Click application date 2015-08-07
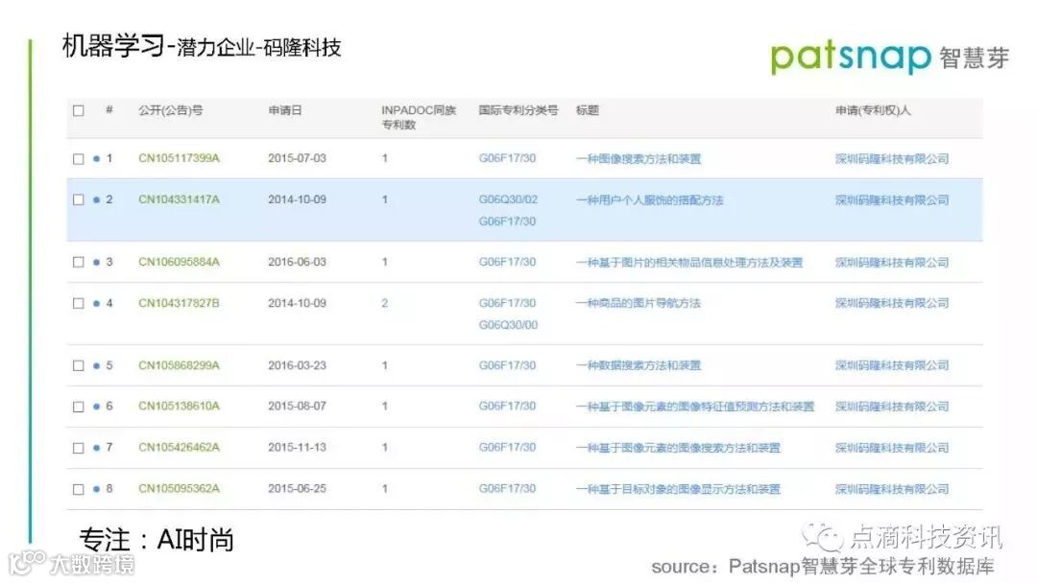This screenshot has height=583, width=1037. click(x=297, y=406)
